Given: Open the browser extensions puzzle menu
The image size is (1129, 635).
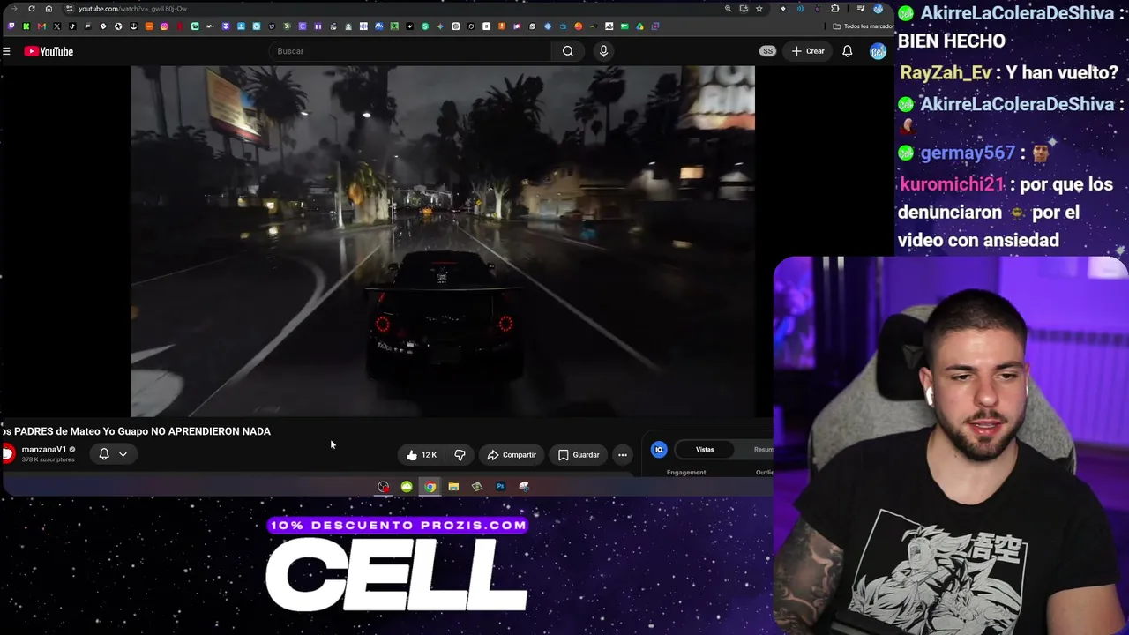Looking at the screenshot, I should tap(834, 9).
